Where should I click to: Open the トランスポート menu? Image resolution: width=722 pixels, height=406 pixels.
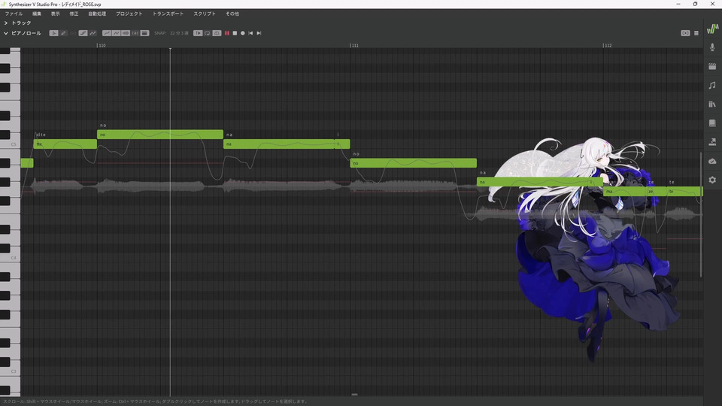pyautogui.click(x=168, y=14)
